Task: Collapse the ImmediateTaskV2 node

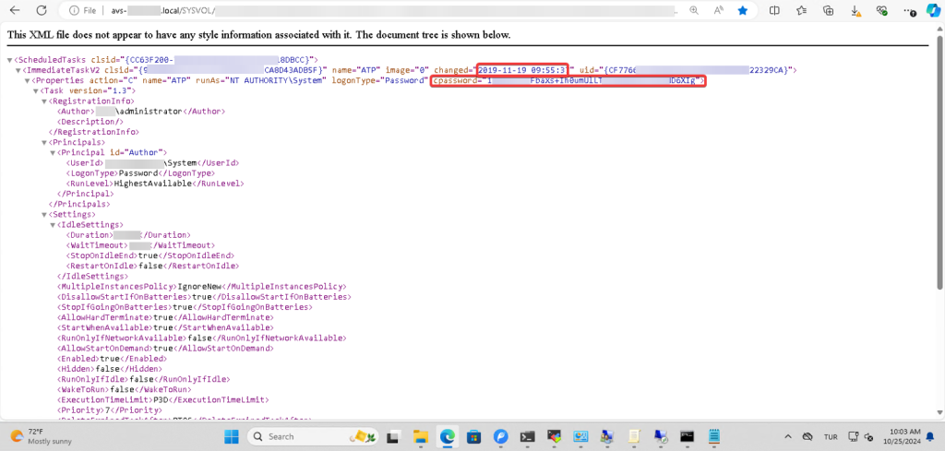Action: pos(20,70)
